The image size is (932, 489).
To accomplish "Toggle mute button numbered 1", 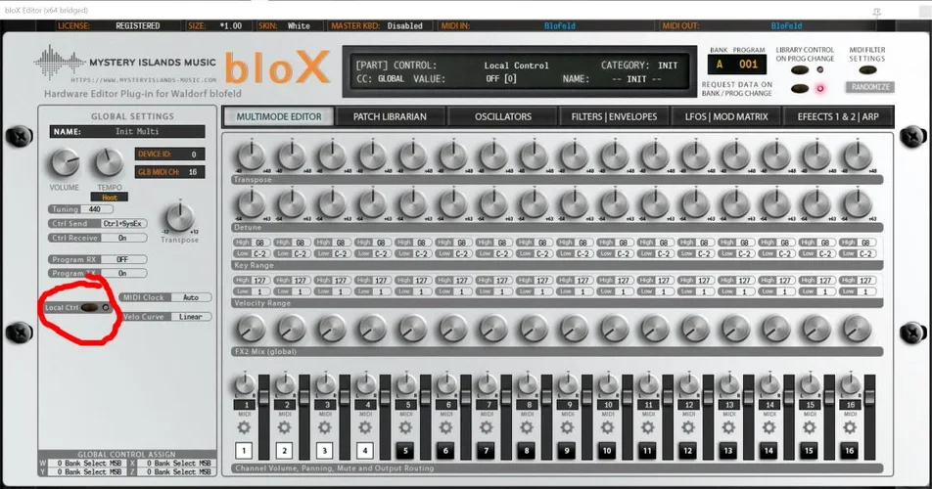I will [244, 451].
